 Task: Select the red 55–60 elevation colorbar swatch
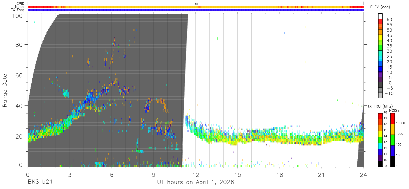pos(381,22)
